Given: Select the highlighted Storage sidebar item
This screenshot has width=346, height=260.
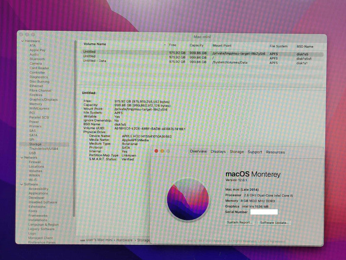Looking at the screenshot, I should coord(44,144).
